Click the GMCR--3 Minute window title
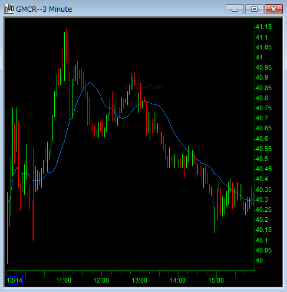This screenshot has height=292, width=287. click(x=44, y=9)
